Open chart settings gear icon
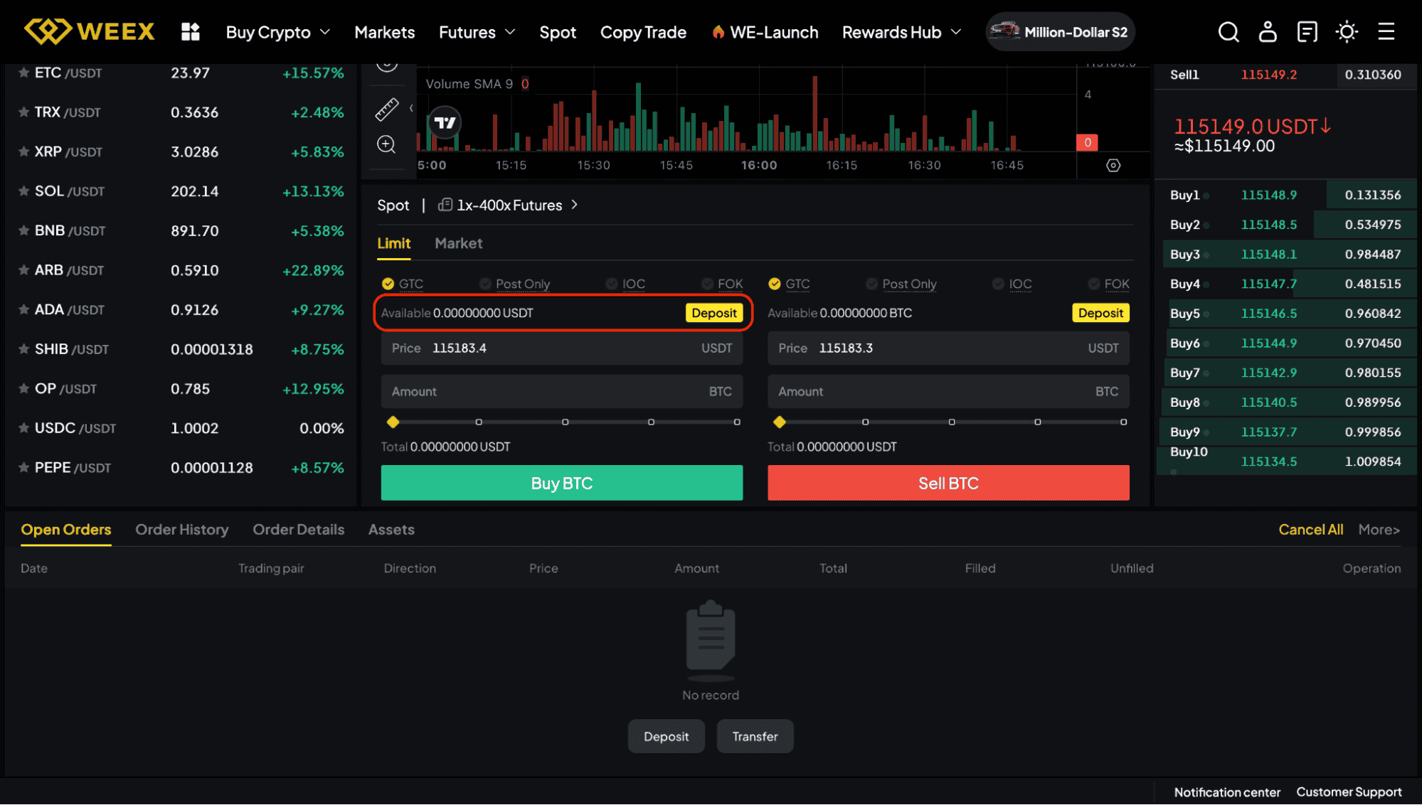Viewport: 1422px width, 805px height. [1113, 166]
